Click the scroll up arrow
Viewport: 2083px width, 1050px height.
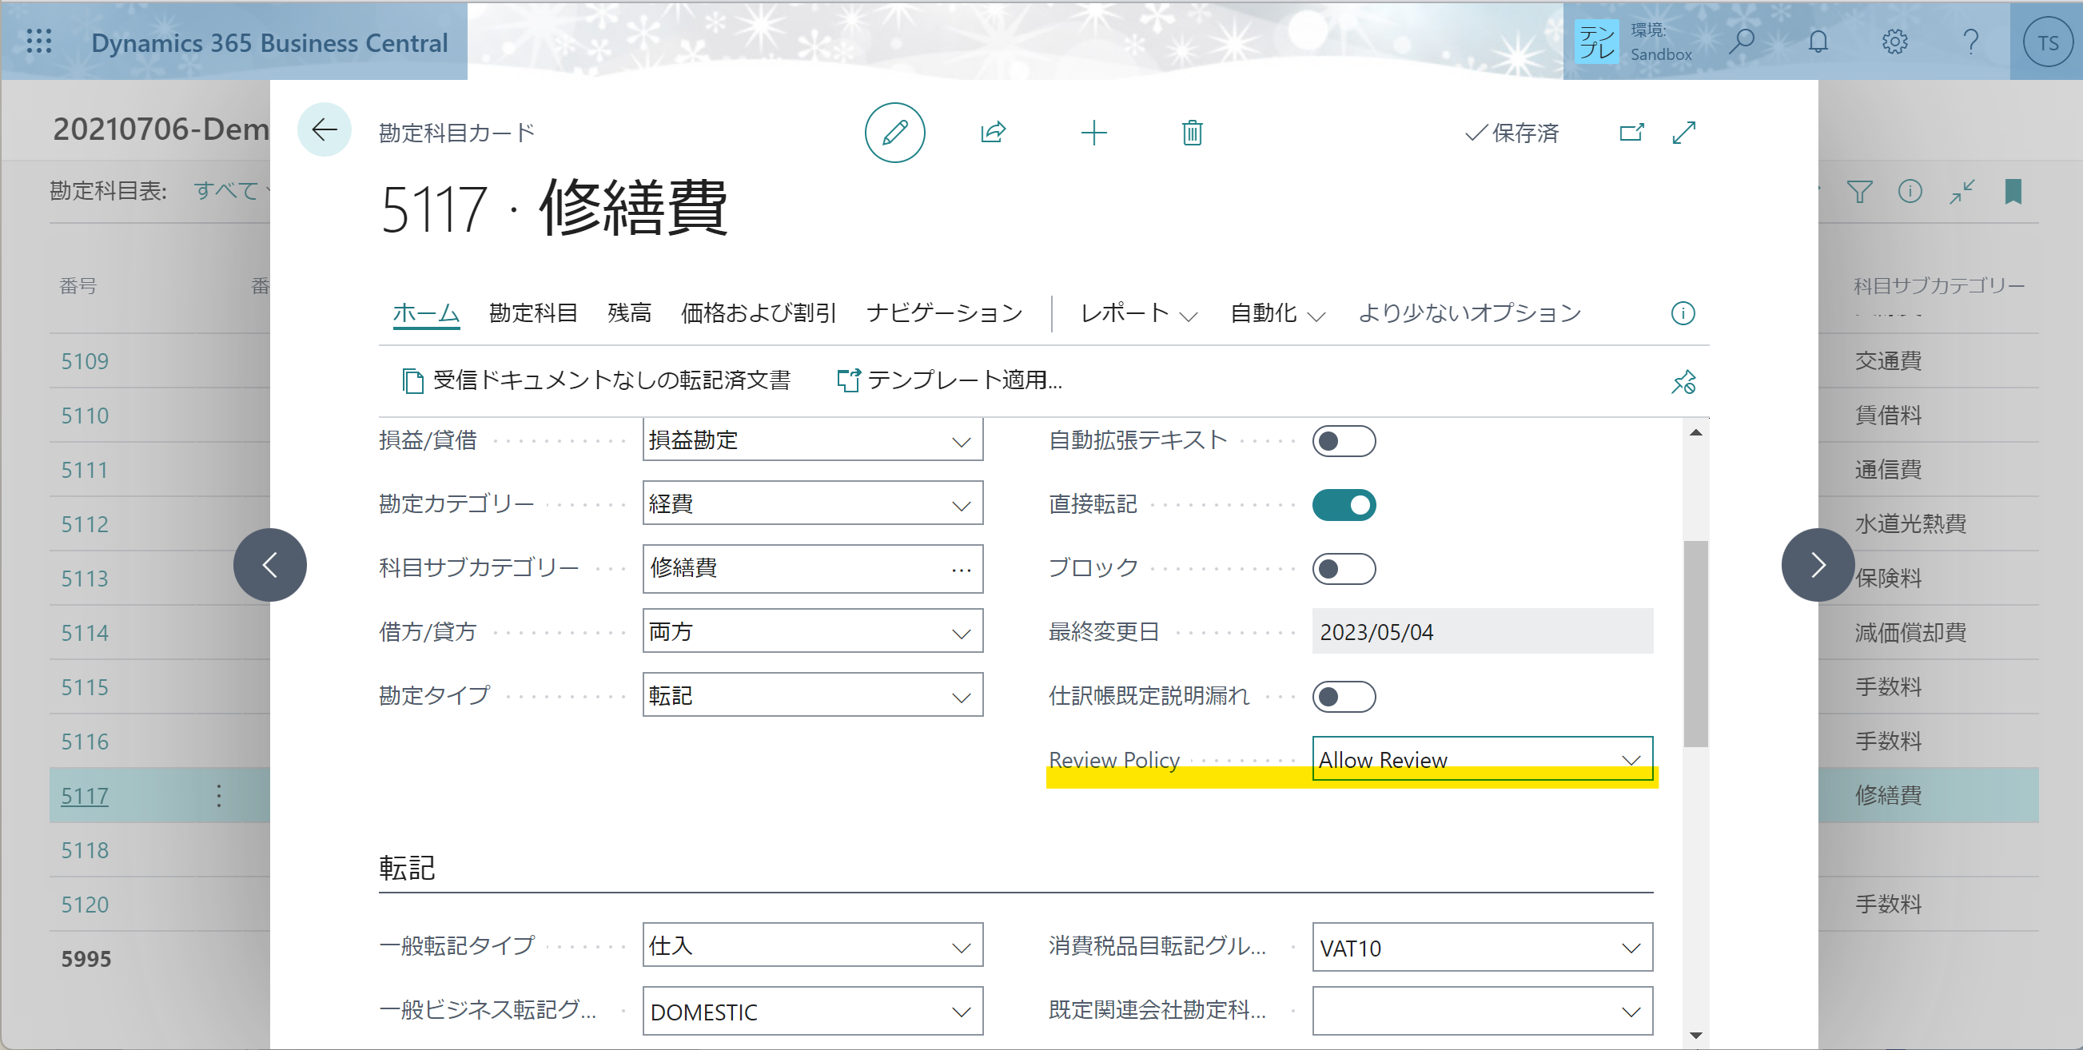click(x=1695, y=432)
